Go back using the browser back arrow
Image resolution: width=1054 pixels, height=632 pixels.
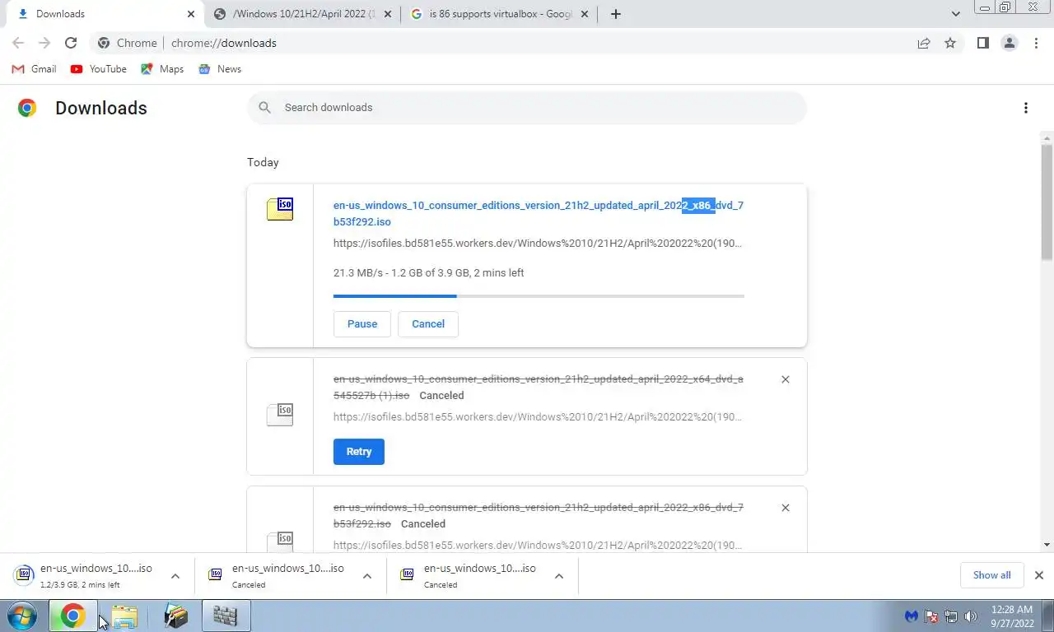[18, 43]
